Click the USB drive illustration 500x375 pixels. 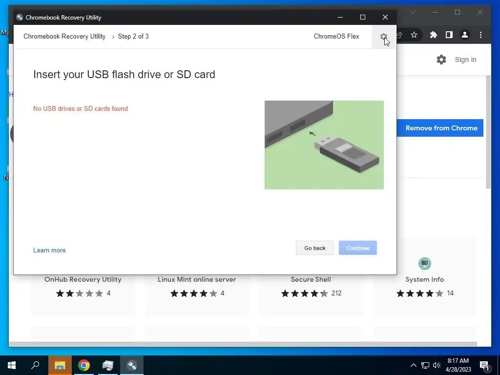pos(324,145)
